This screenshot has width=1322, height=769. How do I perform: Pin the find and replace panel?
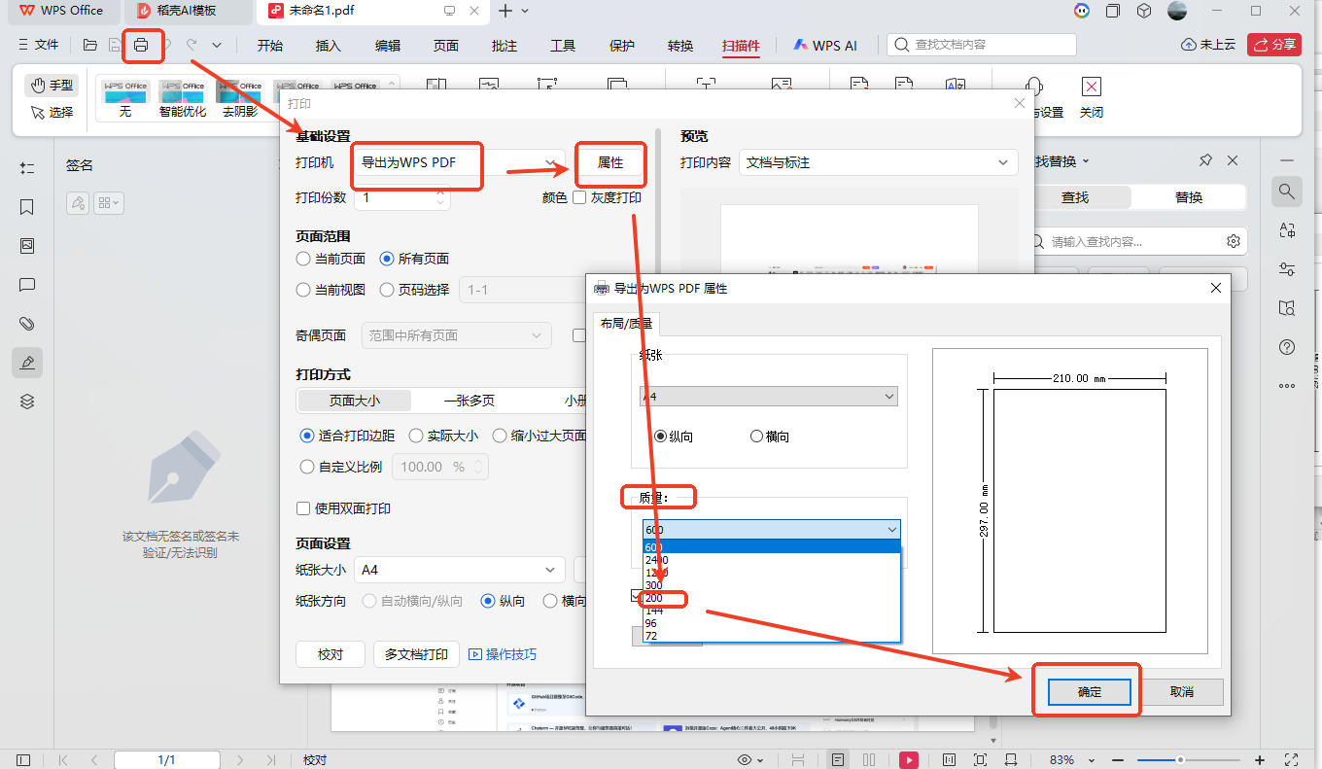tap(1205, 160)
